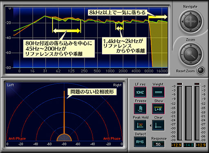This screenshot has width=209, height=153.
Task: Click the Navigate left arrow
Action: 182,22
